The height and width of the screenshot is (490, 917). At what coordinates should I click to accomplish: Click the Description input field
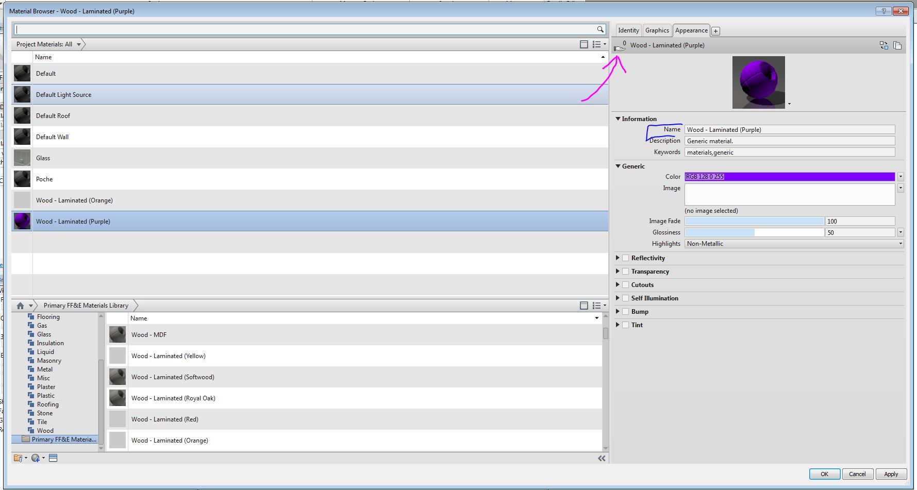tap(790, 141)
